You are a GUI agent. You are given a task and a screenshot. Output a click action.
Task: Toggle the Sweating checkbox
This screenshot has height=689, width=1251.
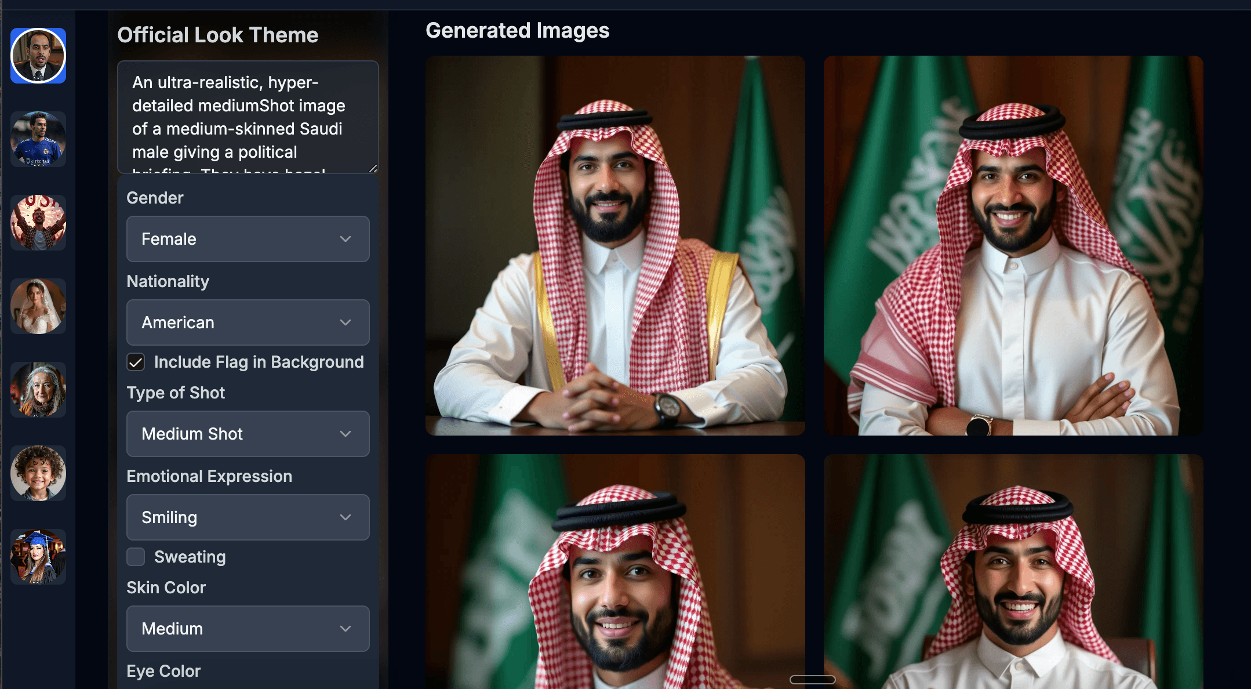click(x=136, y=556)
